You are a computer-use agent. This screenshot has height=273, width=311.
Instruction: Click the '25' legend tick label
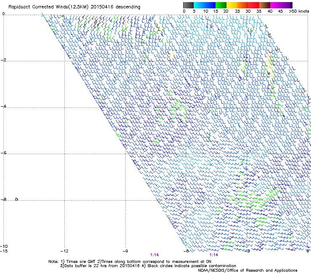(237, 11)
